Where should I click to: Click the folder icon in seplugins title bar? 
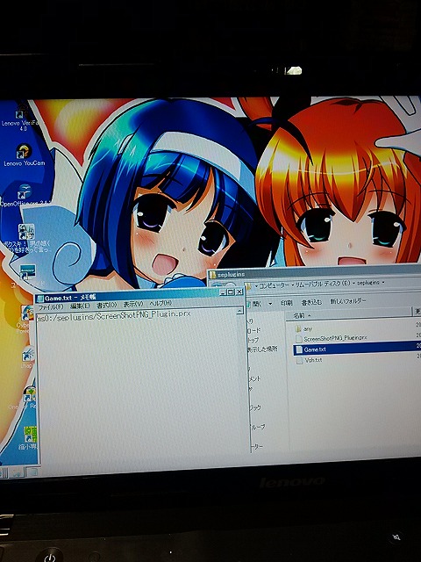(212, 275)
